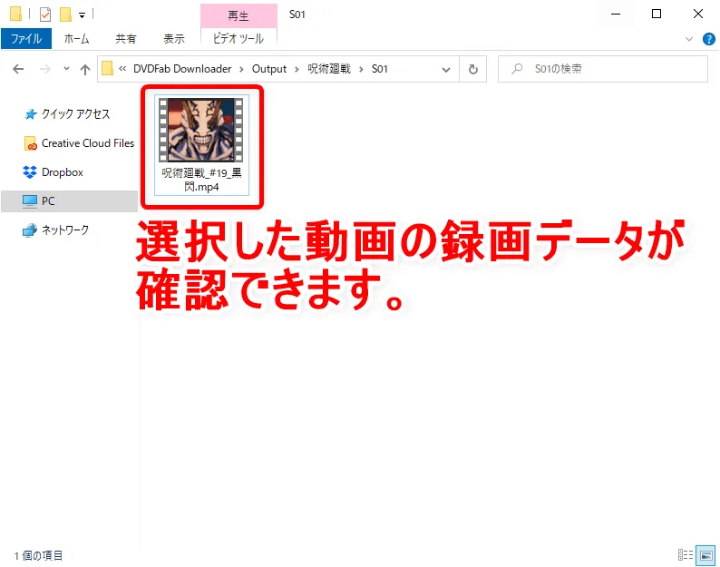This screenshot has width=720, height=567.
Task: Expand the chevron after Output
Action: point(297,69)
